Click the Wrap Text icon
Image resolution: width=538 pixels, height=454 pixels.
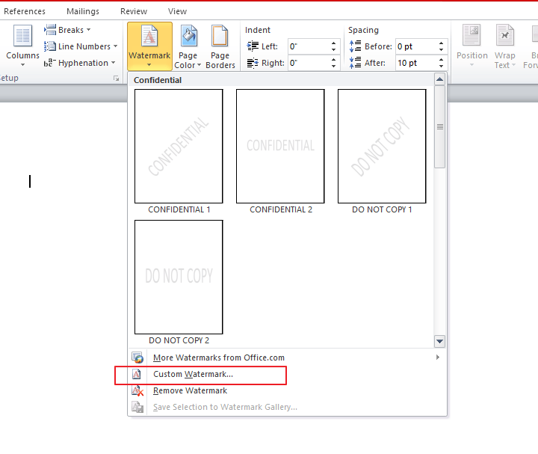coord(504,35)
